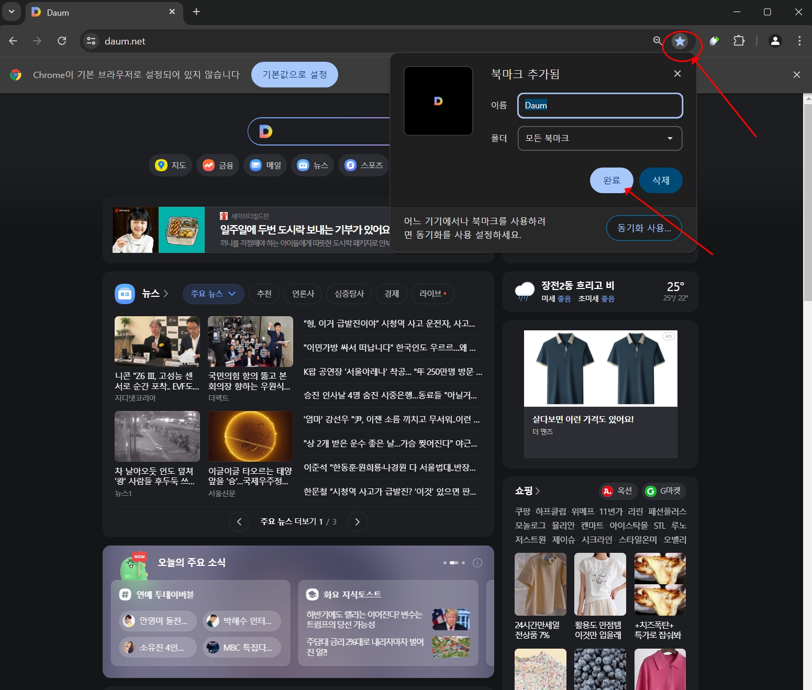Screen dimensions: 812x690
Task: Select the 추천 news tab
Action: [264, 294]
